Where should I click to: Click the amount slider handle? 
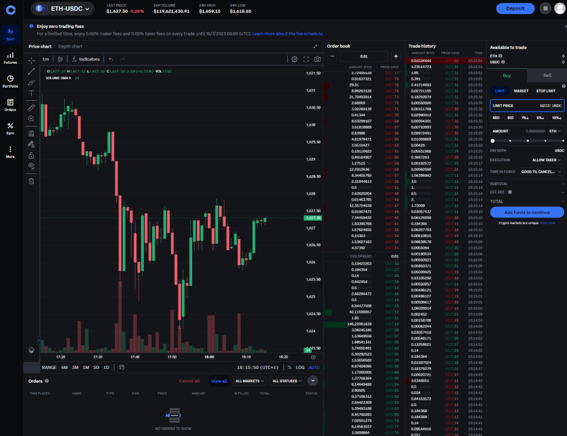pos(492,140)
